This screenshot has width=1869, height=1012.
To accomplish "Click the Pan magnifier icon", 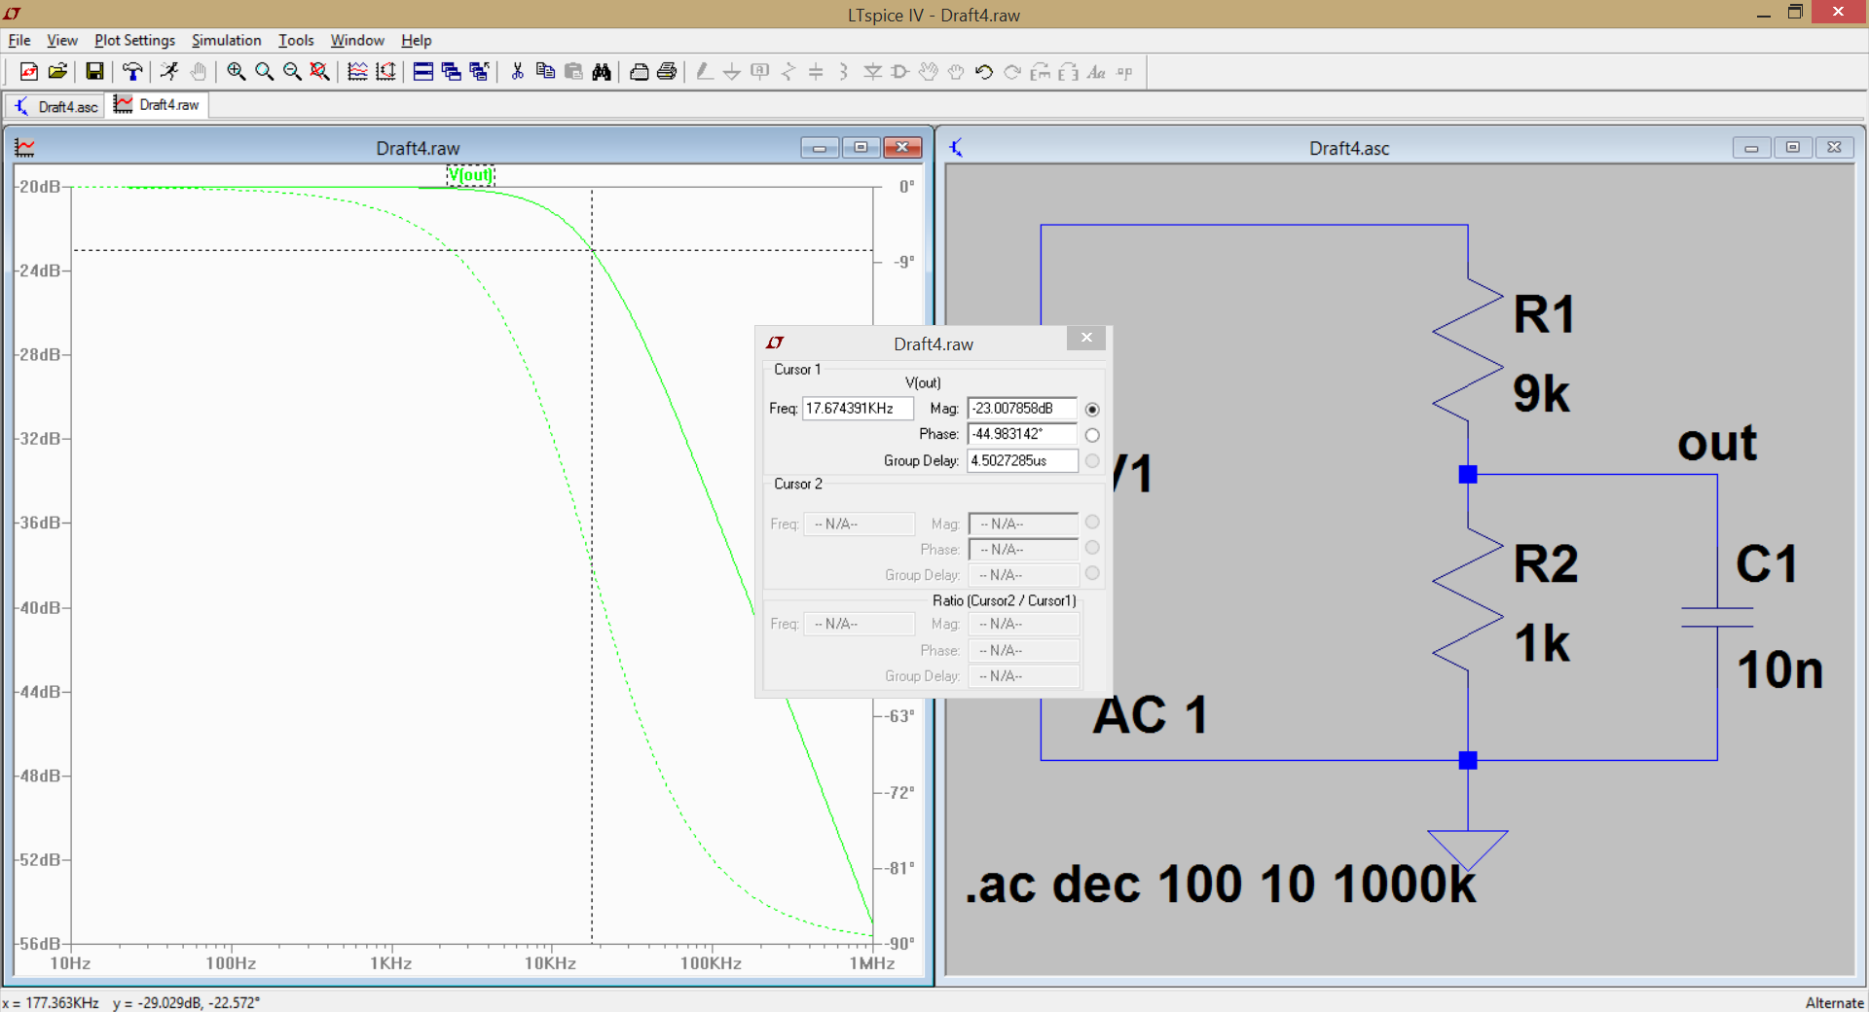I will click(264, 71).
